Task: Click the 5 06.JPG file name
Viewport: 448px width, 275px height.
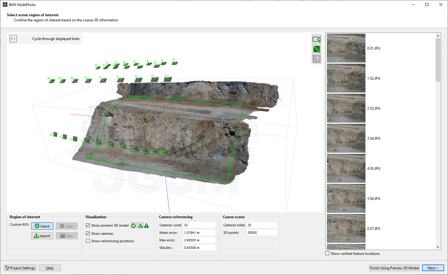Action: pyautogui.click(x=374, y=198)
